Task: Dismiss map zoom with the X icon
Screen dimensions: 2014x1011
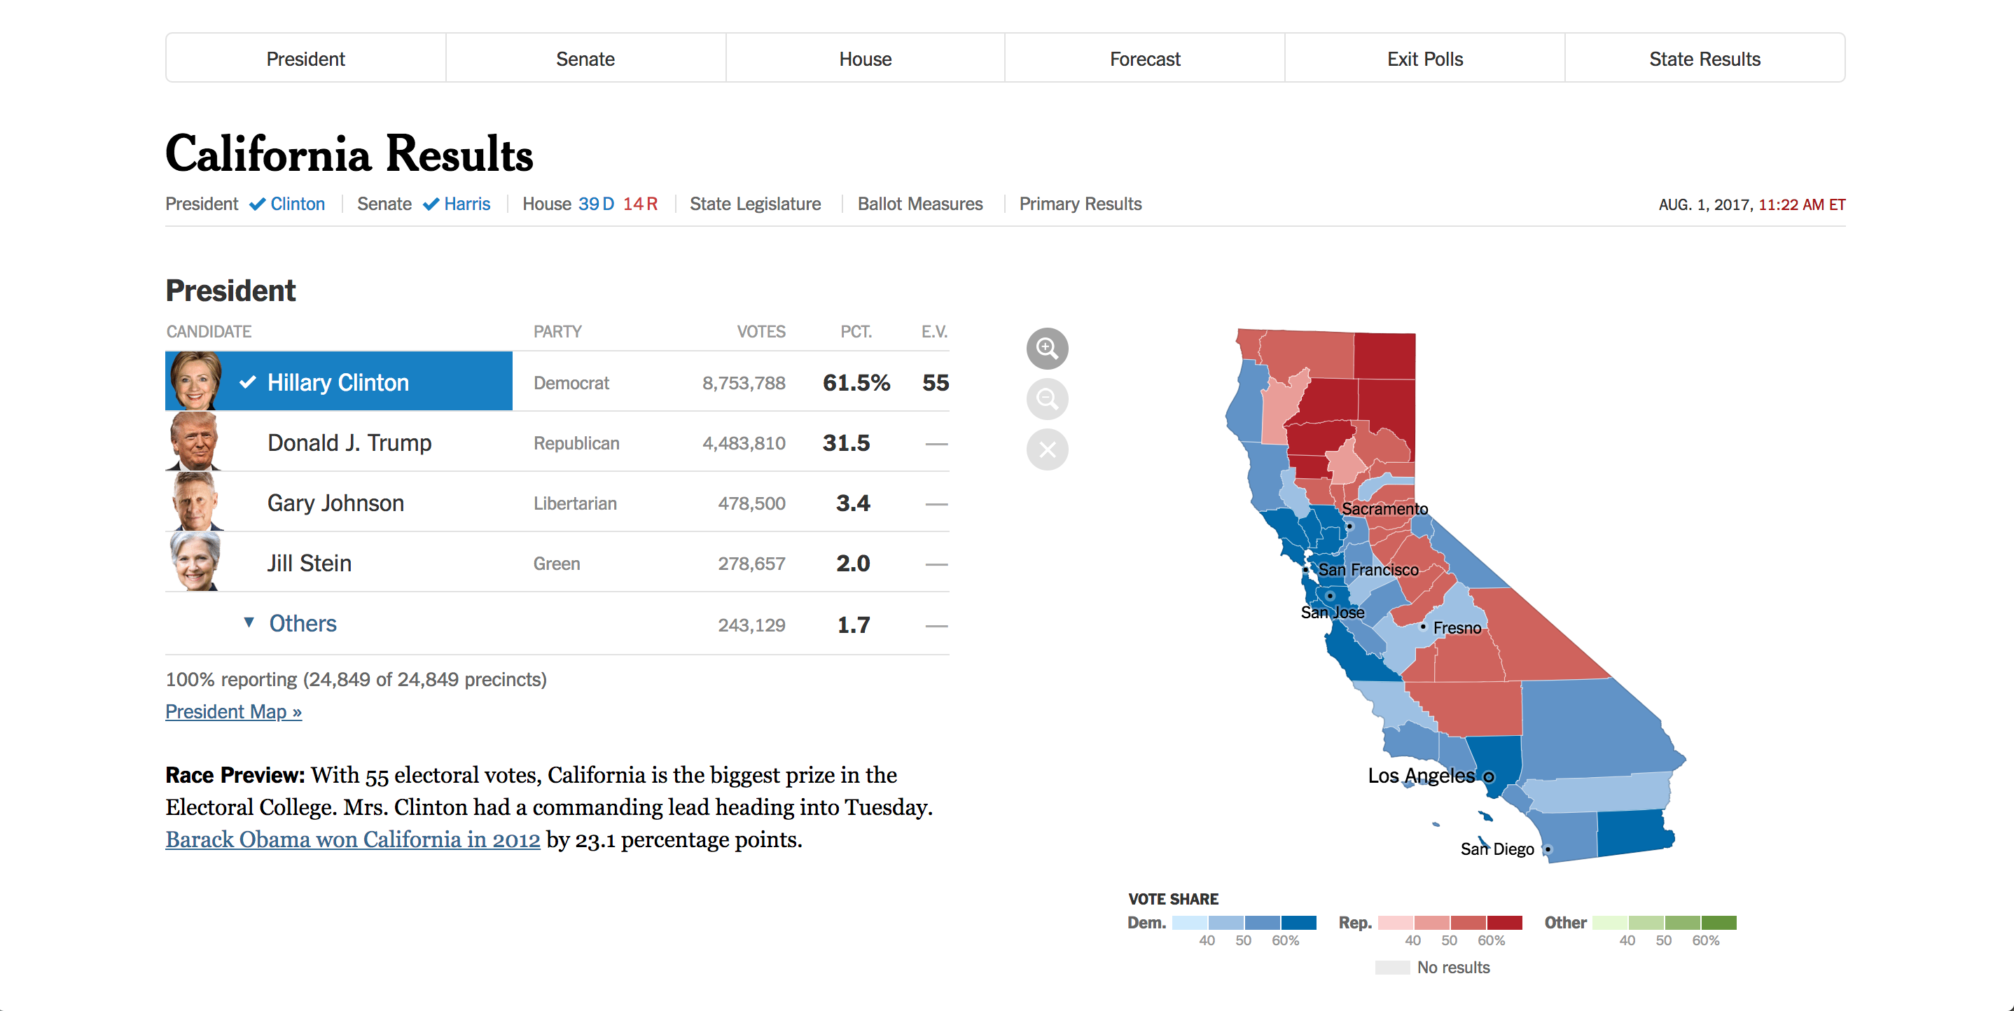Action: 1048,449
